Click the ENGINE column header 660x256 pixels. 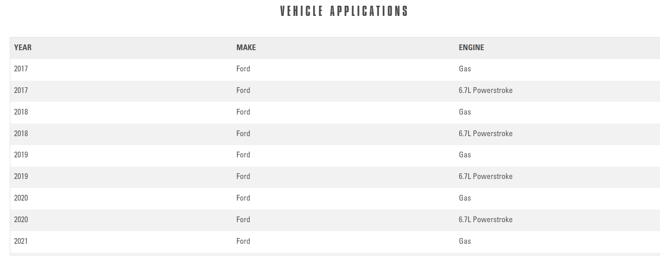pos(471,48)
